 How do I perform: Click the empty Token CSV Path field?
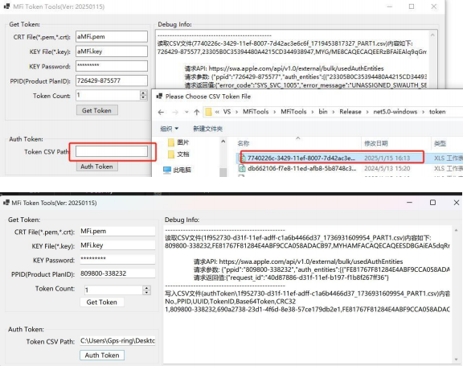point(112,151)
